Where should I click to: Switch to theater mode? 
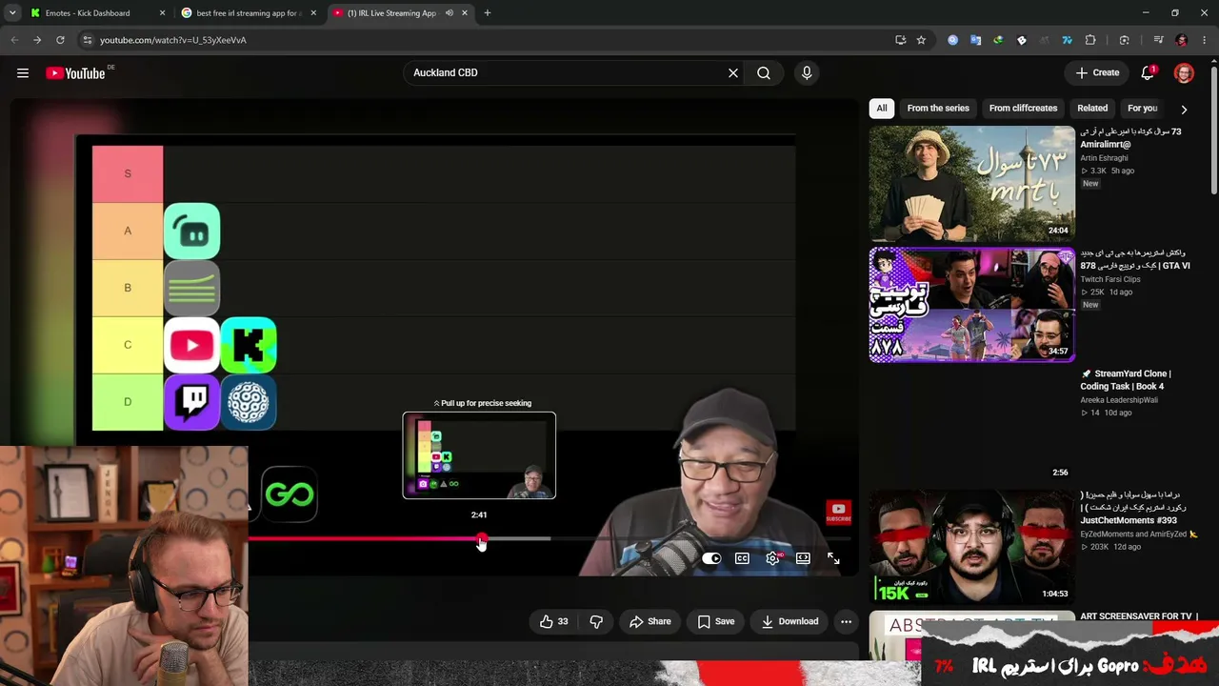tap(803, 558)
